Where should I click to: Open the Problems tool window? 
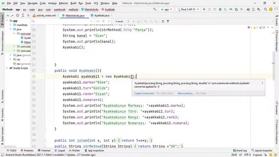point(27,150)
